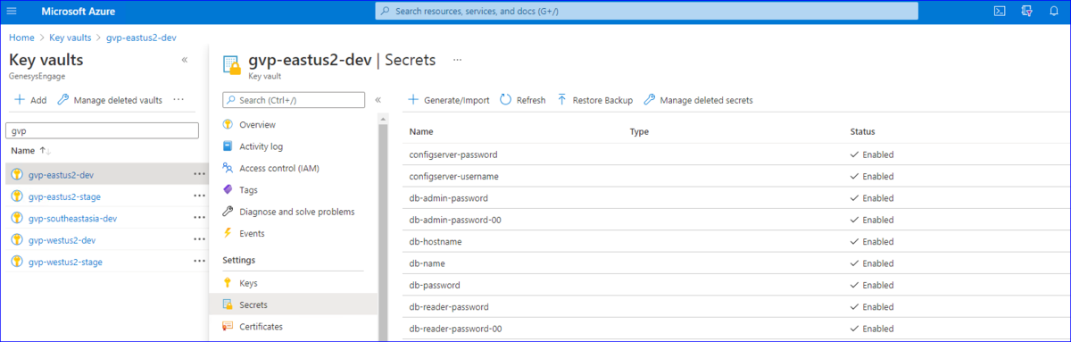This screenshot has width=1071, height=342.
Task: Click Restore Backup in toolbar
Action: coord(594,100)
